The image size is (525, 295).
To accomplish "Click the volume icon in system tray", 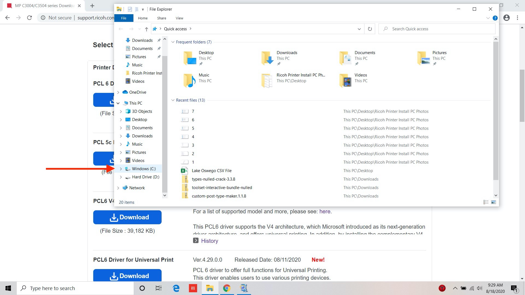I will 479,288.
